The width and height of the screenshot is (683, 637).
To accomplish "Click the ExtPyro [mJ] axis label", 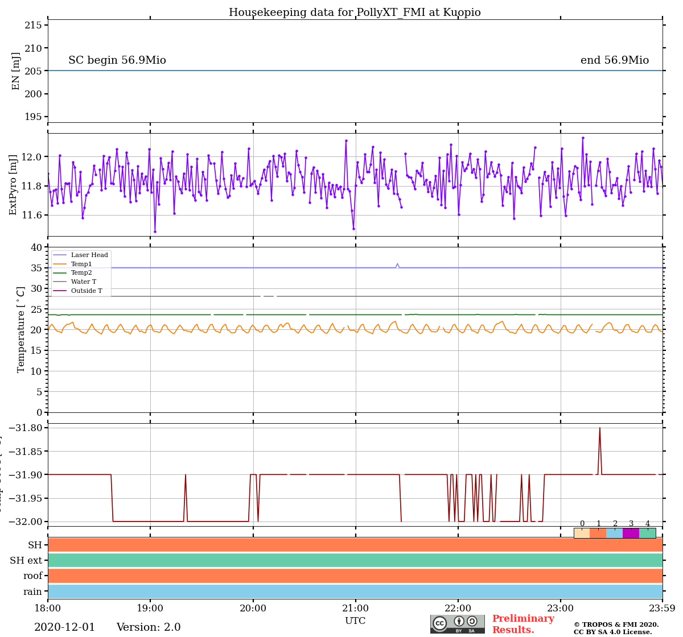I will 14,185.
